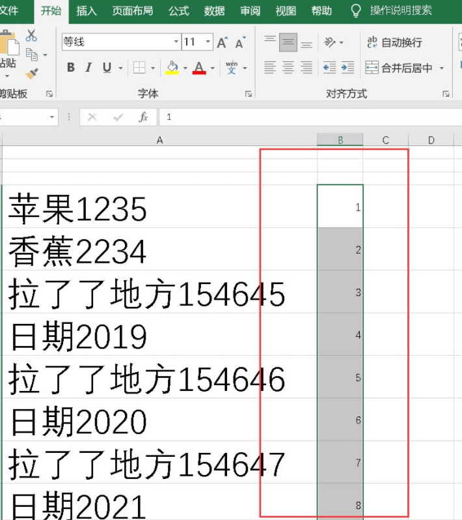Click 合并后居中 merge and center

coord(399,68)
